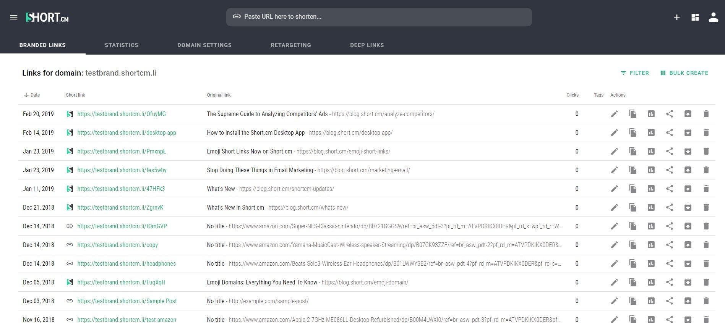Screen dimensions: 725x323
Task: Share the OfuyMG short link
Action: (x=669, y=114)
